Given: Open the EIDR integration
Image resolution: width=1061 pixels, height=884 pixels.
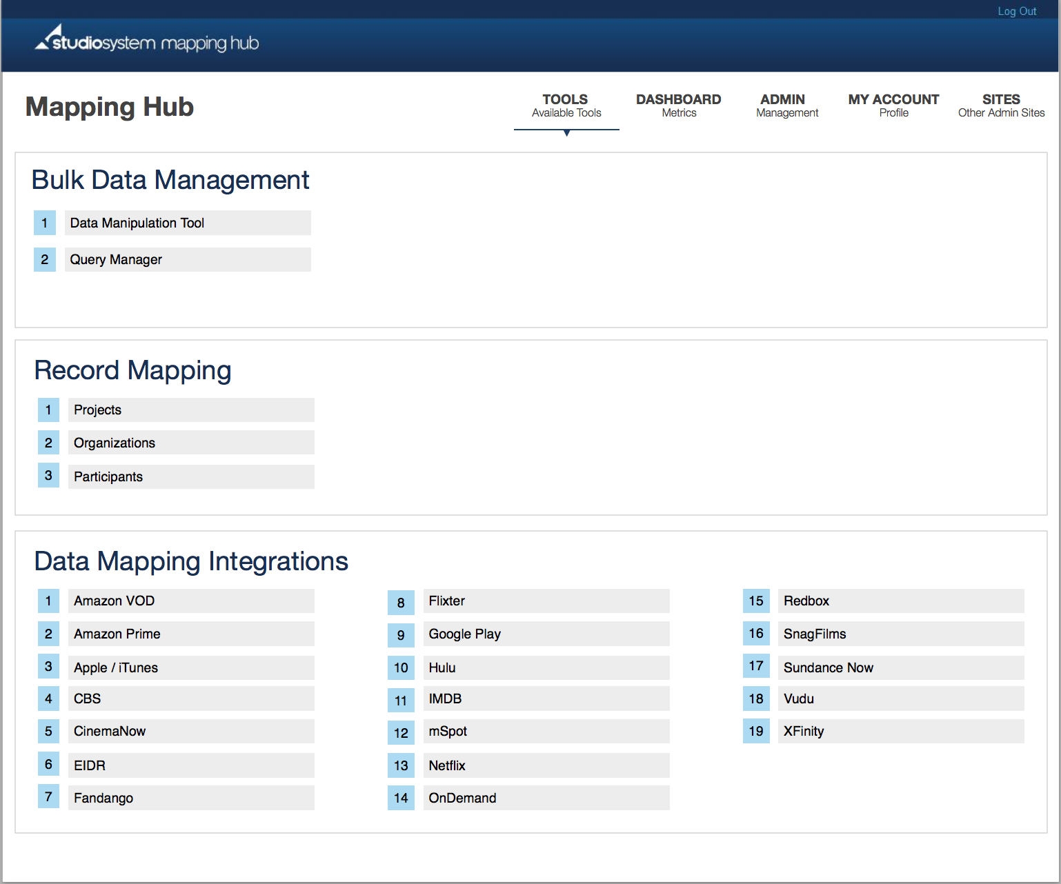Looking at the screenshot, I should 191,765.
